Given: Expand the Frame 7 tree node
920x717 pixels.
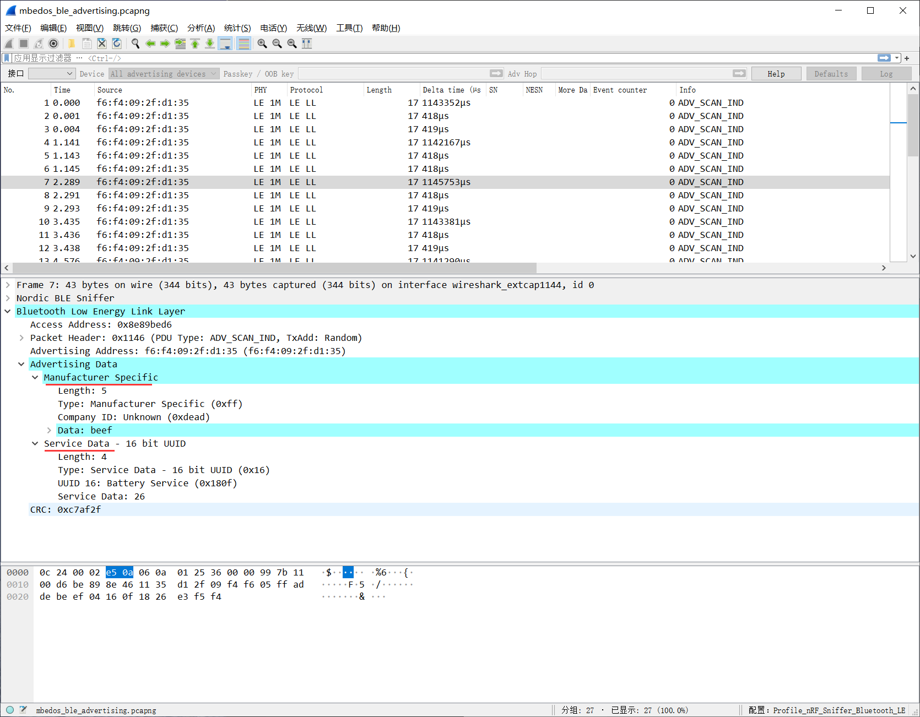Looking at the screenshot, I should pos(8,285).
